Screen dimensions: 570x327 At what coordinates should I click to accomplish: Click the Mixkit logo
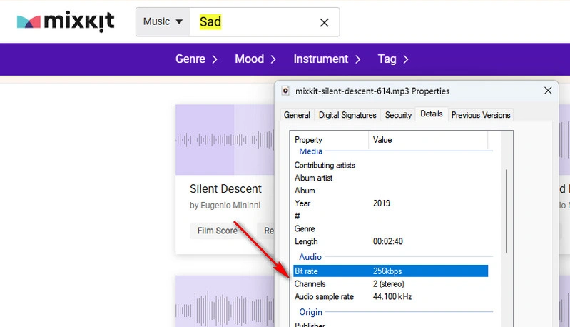66,21
